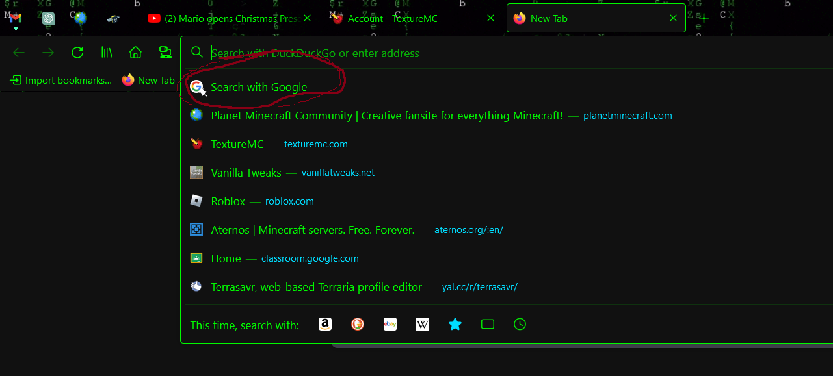This screenshot has width=833, height=376.
Task: Open the Planet Minecraft Community suggestion
Action: [507, 116]
